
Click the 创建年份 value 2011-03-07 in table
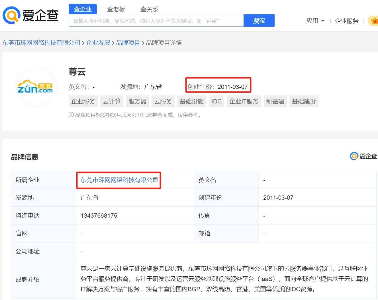pyautogui.click(x=278, y=197)
